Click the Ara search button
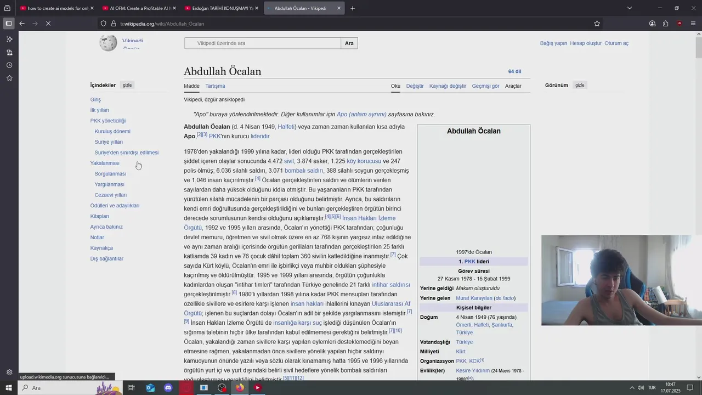The width and height of the screenshot is (702, 395). coord(349,43)
